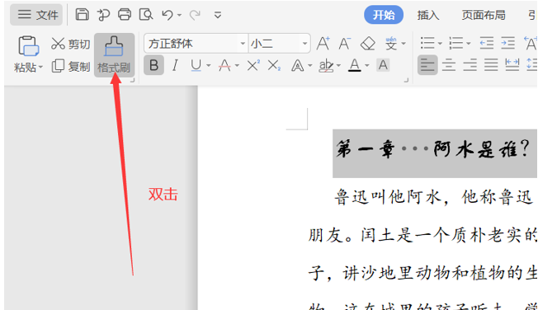538x310 pixels.
Task: Switch to the 页面布局 tab
Action: (483, 15)
